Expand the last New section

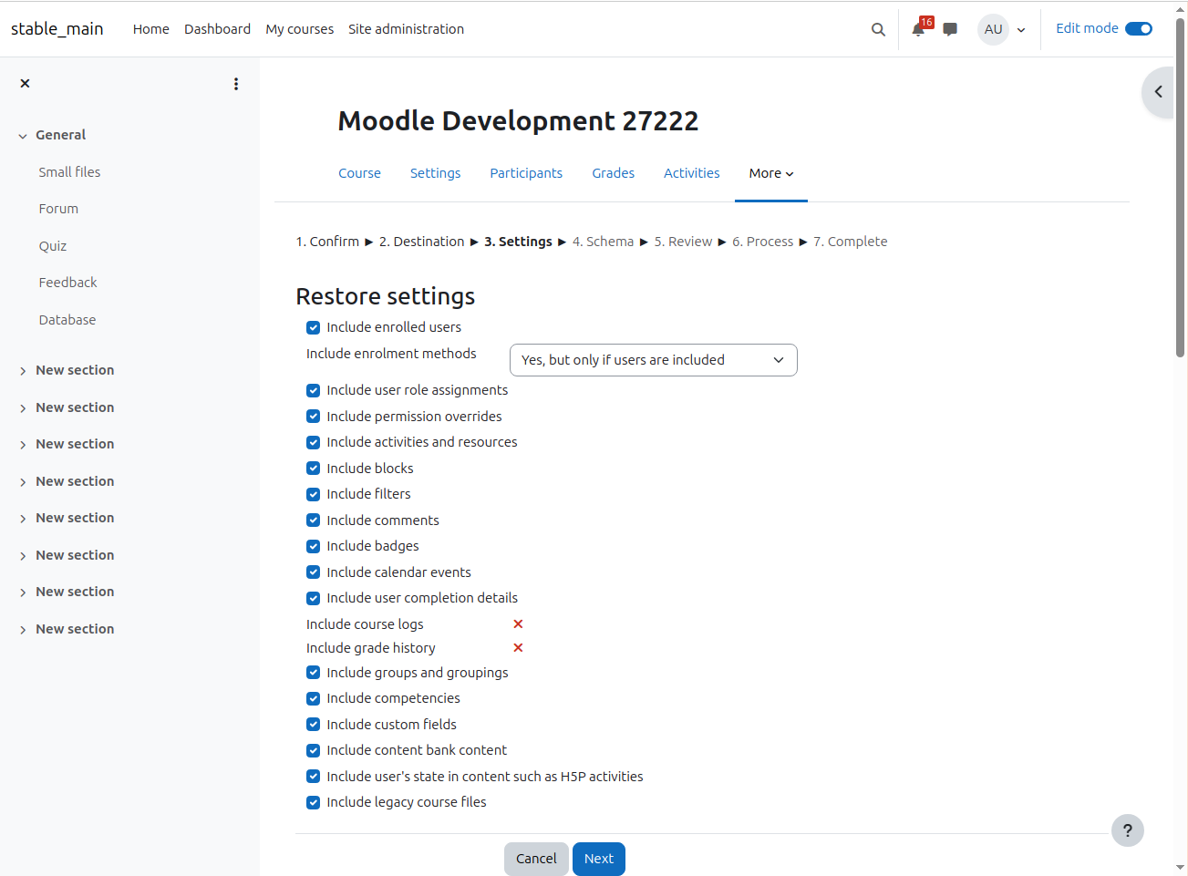[23, 630]
